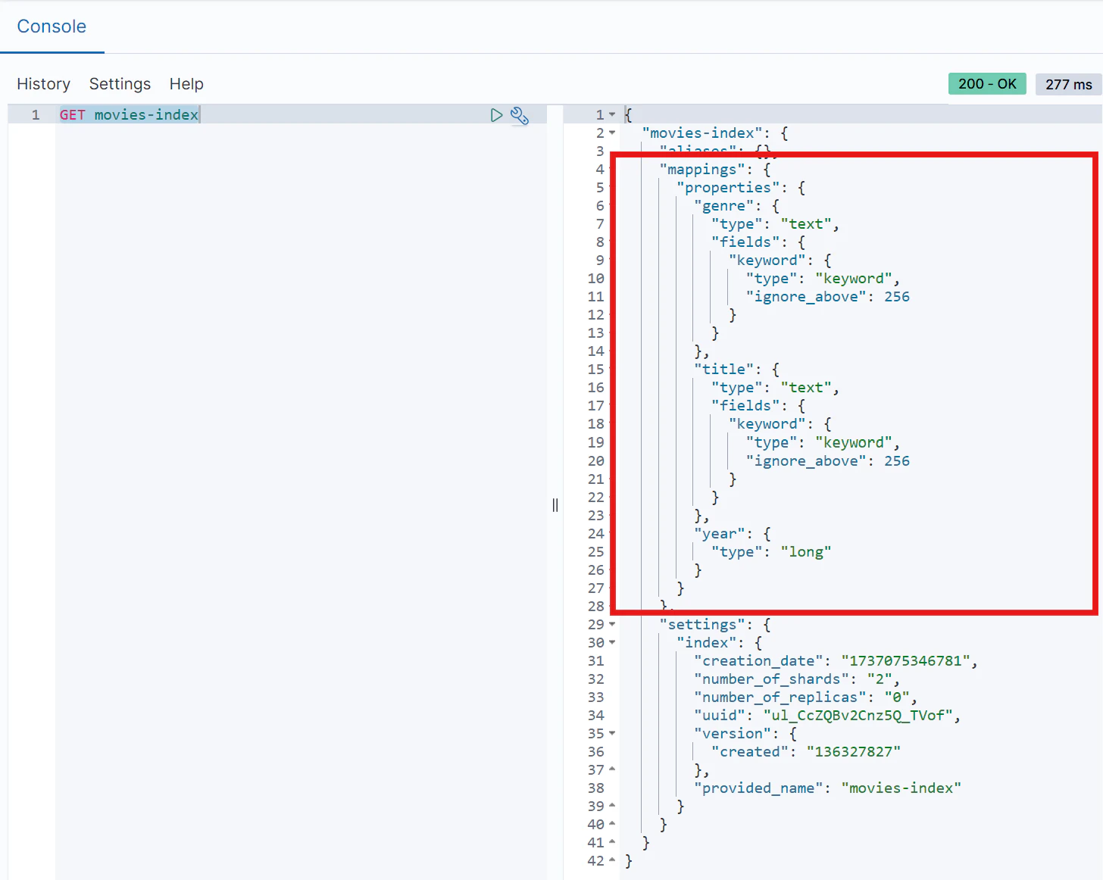The width and height of the screenshot is (1103, 880).
Task: Run the GET movies-index request
Action: click(x=496, y=115)
